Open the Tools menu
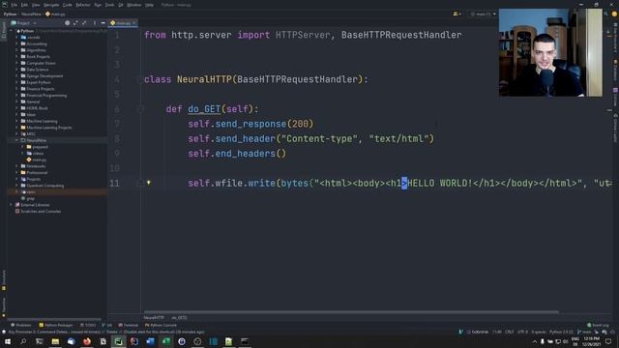619x348 pixels. [x=109, y=5]
